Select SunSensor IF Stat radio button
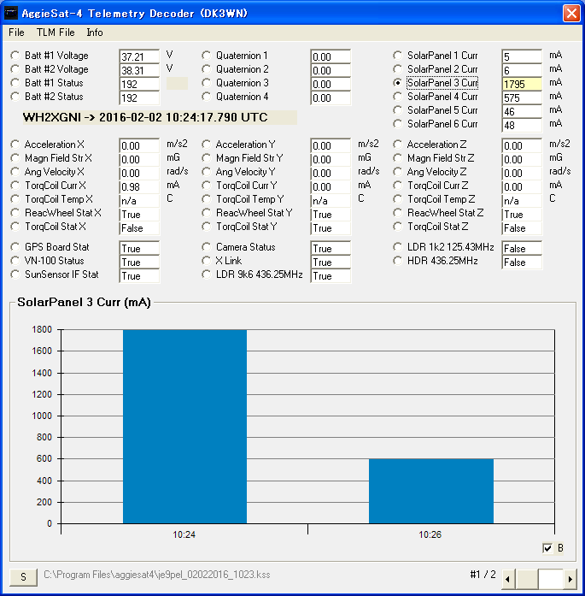 [x=15, y=274]
